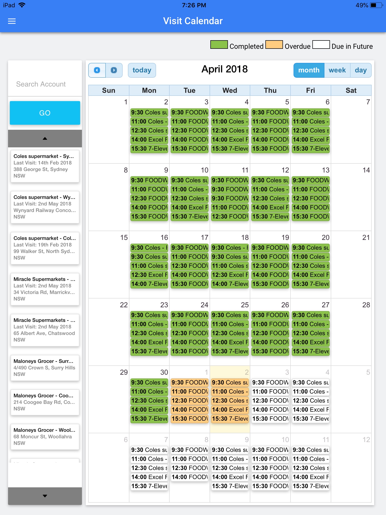Open April 11 12:30 FOODW visit

pos(230,217)
